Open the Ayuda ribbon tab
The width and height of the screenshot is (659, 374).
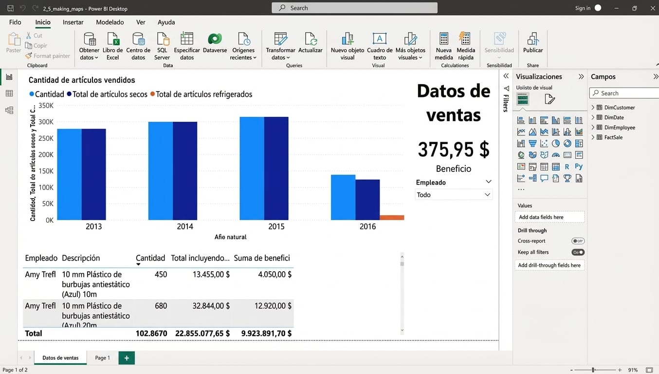click(166, 22)
